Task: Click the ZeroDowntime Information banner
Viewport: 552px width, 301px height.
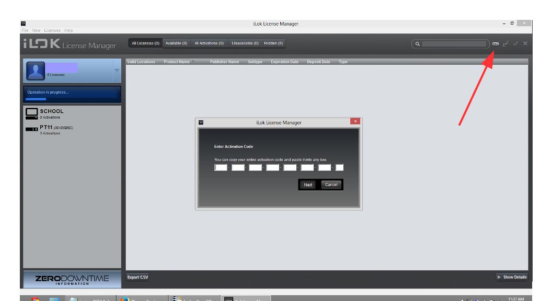Action: [x=72, y=279]
